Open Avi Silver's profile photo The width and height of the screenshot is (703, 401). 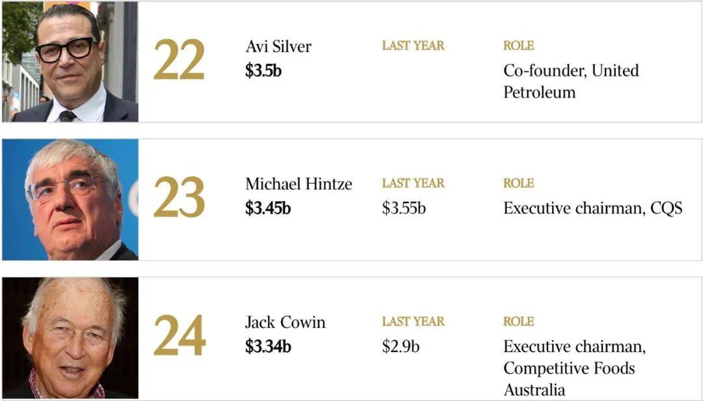[x=70, y=61]
